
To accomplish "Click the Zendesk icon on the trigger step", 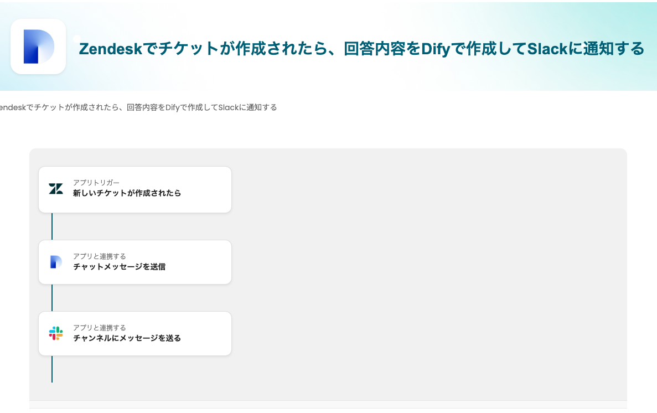I will pos(56,189).
